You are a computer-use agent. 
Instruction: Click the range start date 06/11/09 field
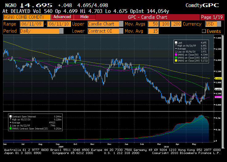click(32, 24)
